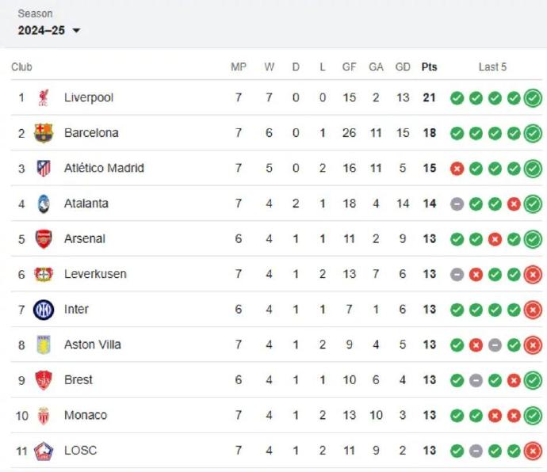Click the Atalanta club crest icon
This screenshot has width=547, height=472.
coord(44,204)
